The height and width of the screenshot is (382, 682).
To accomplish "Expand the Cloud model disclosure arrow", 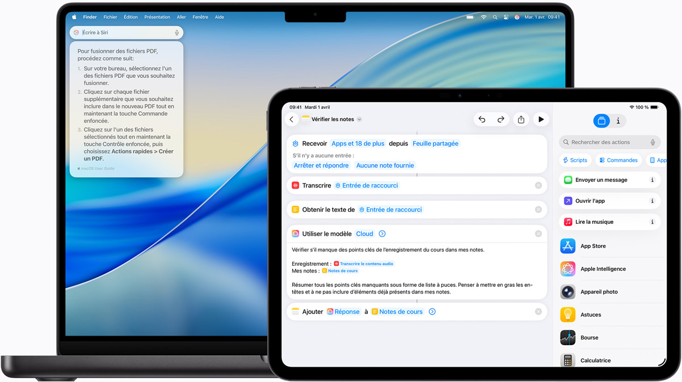I will [x=382, y=233].
